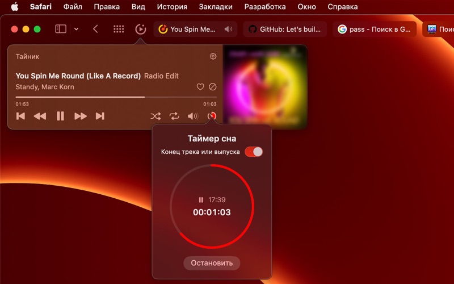Toggle the Safari sidebar icon
Image resolution: width=454 pixels, height=284 pixels.
[61, 29]
